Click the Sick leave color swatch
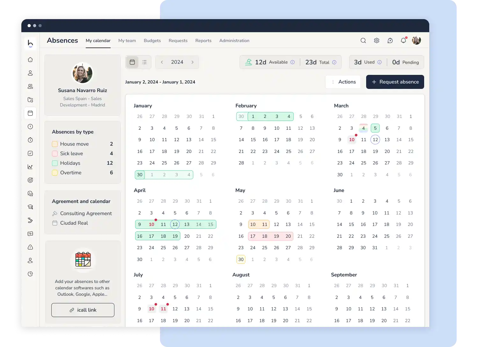The height and width of the screenshot is (347, 478). point(55,154)
